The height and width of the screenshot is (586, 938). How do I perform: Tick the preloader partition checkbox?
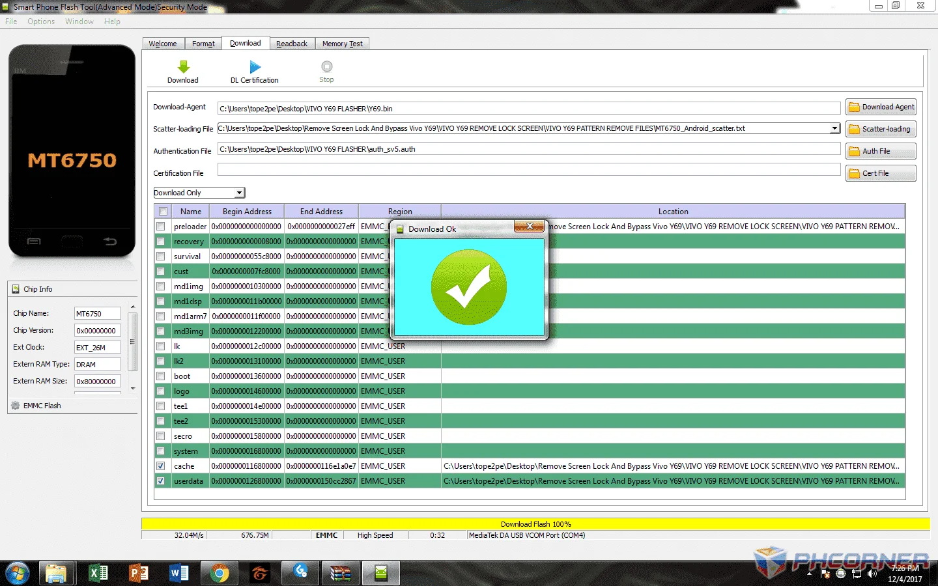point(161,227)
